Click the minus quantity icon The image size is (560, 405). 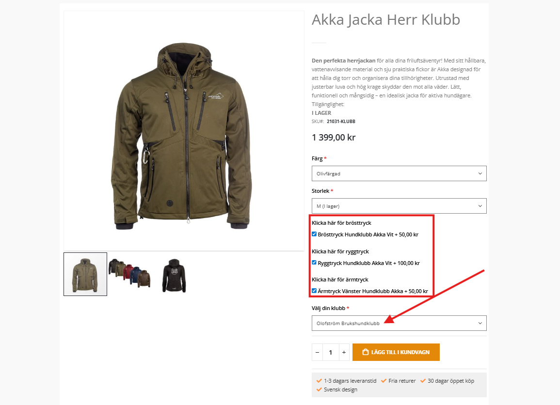pos(317,353)
